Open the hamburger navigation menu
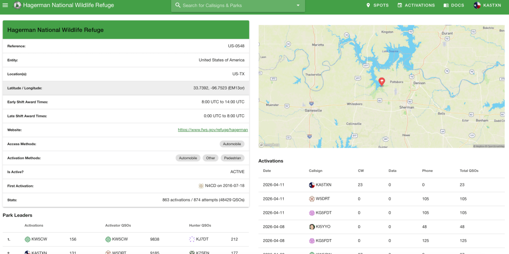Viewport: 509px width, 254px height. (x=6, y=5)
